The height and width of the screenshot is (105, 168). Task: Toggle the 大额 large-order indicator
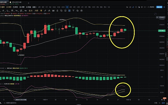click(x=36, y=11)
